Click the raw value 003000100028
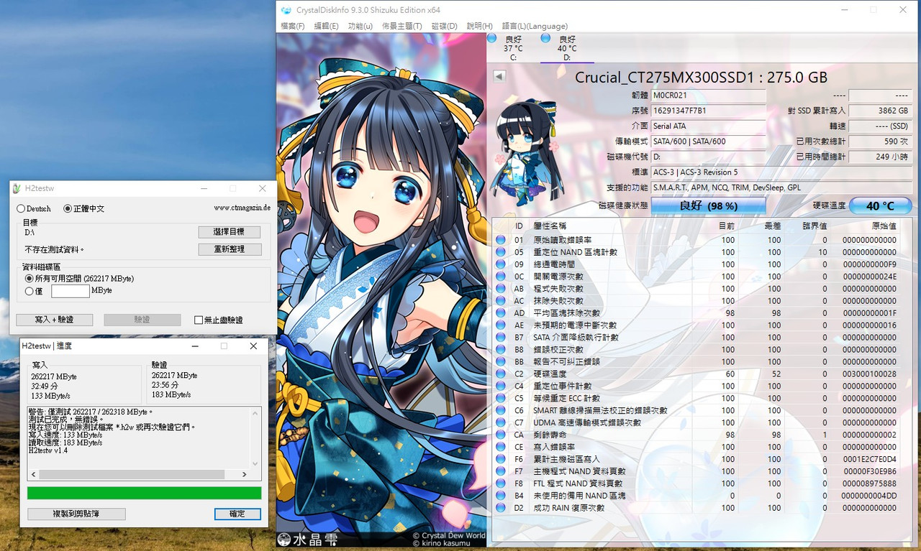The image size is (921, 551). [x=869, y=374]
